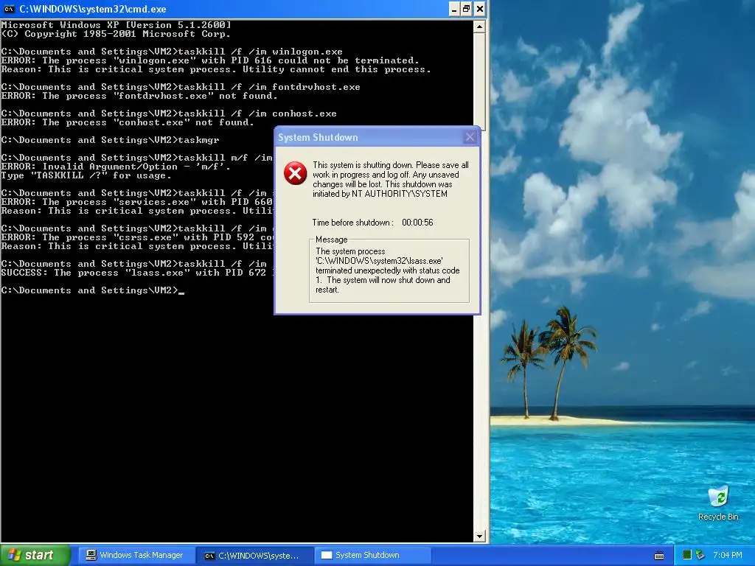Click the 7:04 PM clock
755x566 pixels.
[728, 555]
